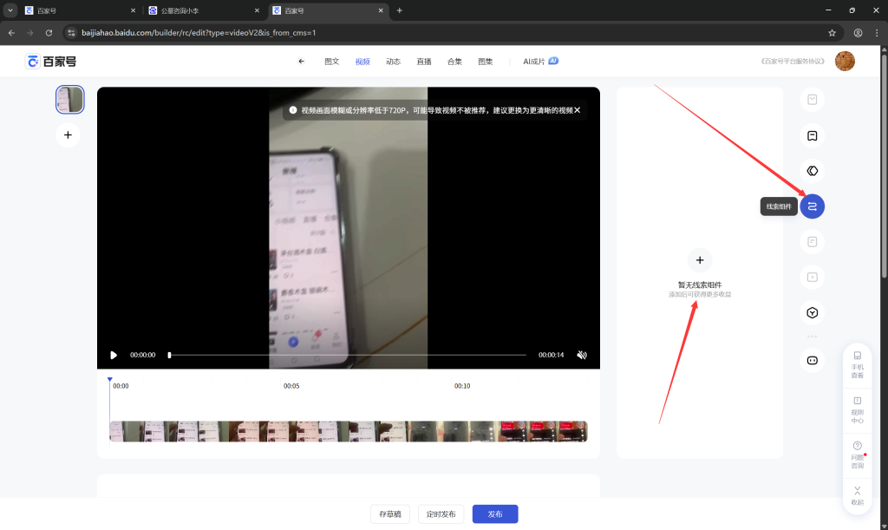Unmute the video with the speaker icon
Image resolution: width=888 pixels, height=530 pixels.
[582, 355]
